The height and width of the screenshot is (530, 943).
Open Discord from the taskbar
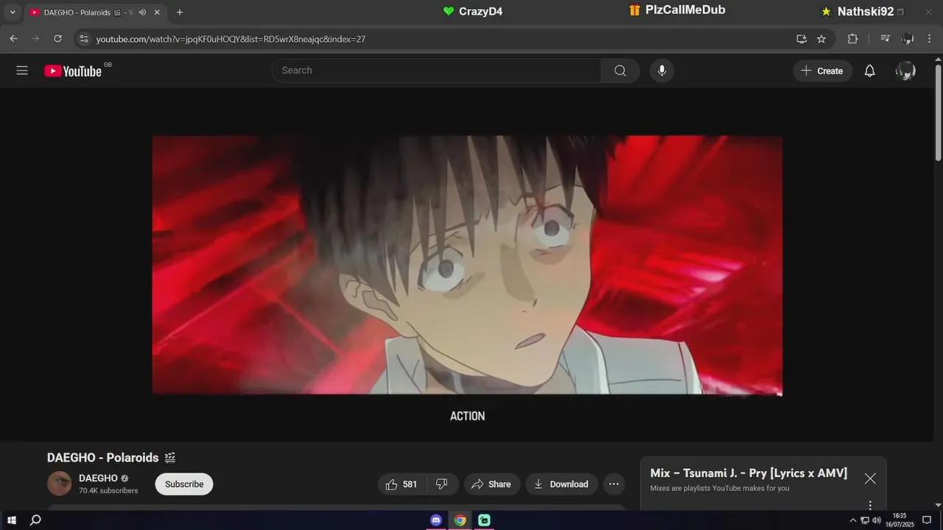pyautogui.click(x=436, y=520)
